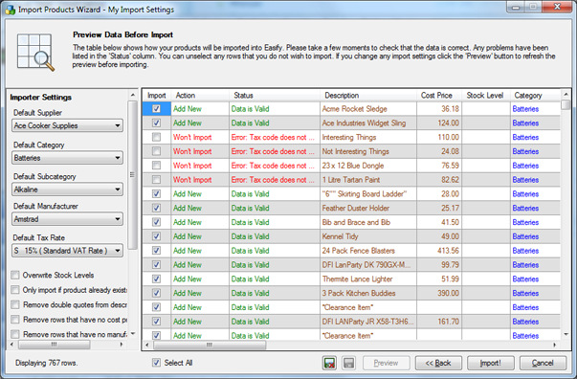Sort by Description column header
577x379 pixels.
[x=368, y=96]
